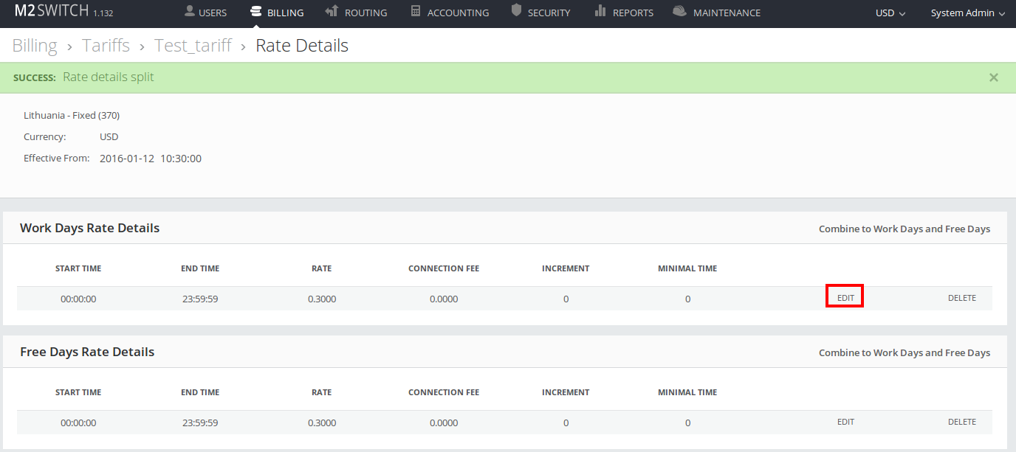Dismiss the success notification banner

[993, 77]
